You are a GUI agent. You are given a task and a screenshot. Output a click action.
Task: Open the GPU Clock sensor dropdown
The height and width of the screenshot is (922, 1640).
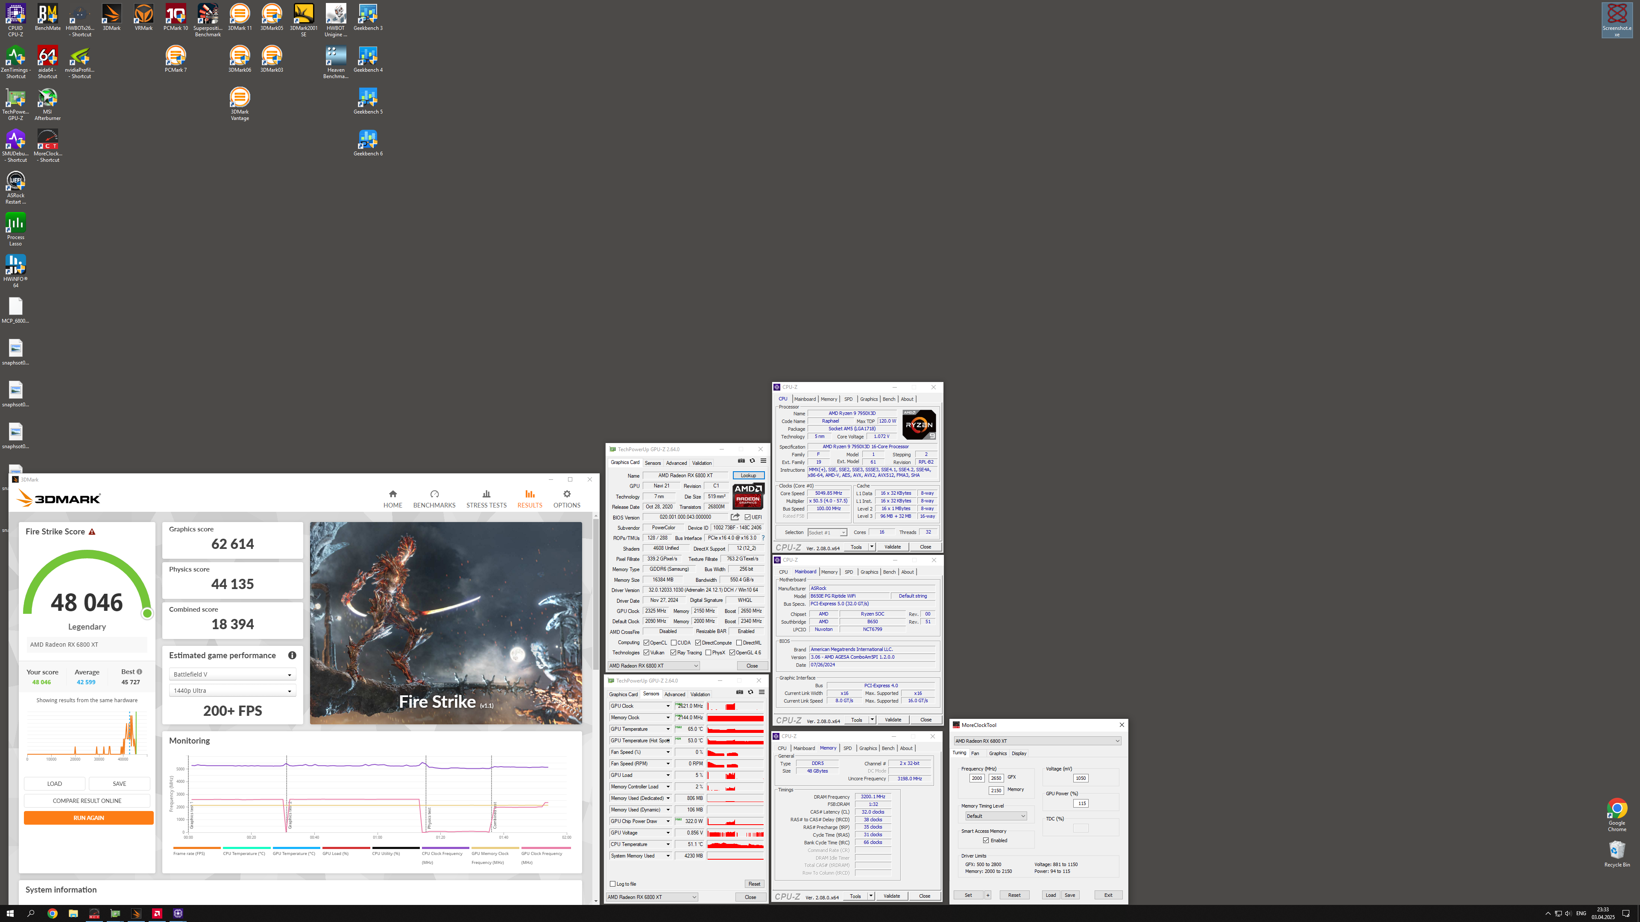(668, 706)
